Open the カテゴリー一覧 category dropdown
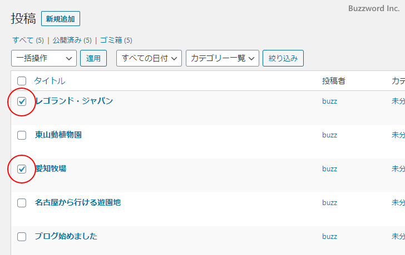This screenshot has width=405, height=255. tap(223, 58)
